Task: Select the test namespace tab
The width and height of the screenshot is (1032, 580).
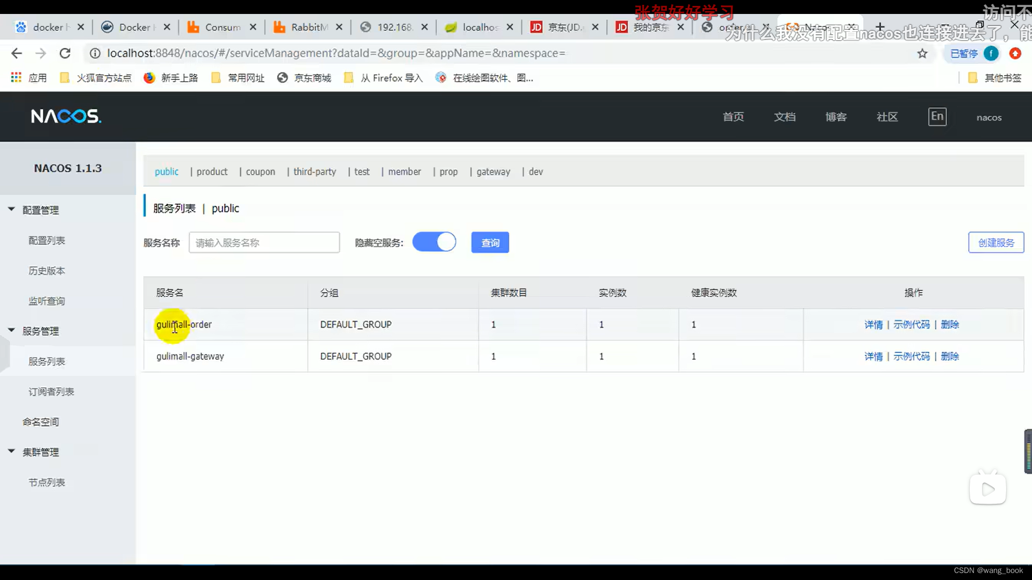Action: (x=362, y=171)
